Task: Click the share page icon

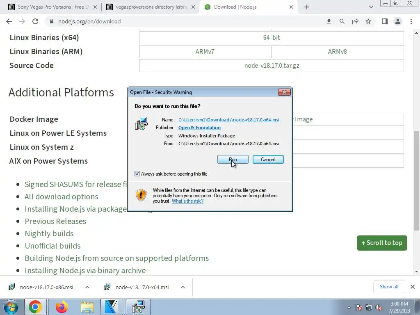Action: pos(355,21)
